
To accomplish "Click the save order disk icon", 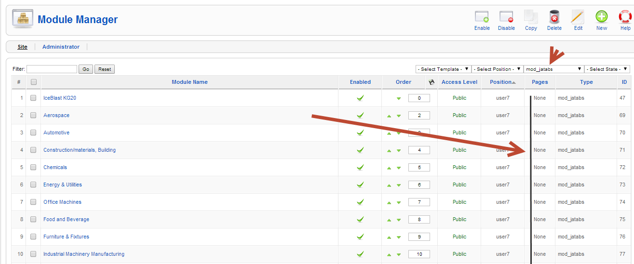I will [432, 82].
